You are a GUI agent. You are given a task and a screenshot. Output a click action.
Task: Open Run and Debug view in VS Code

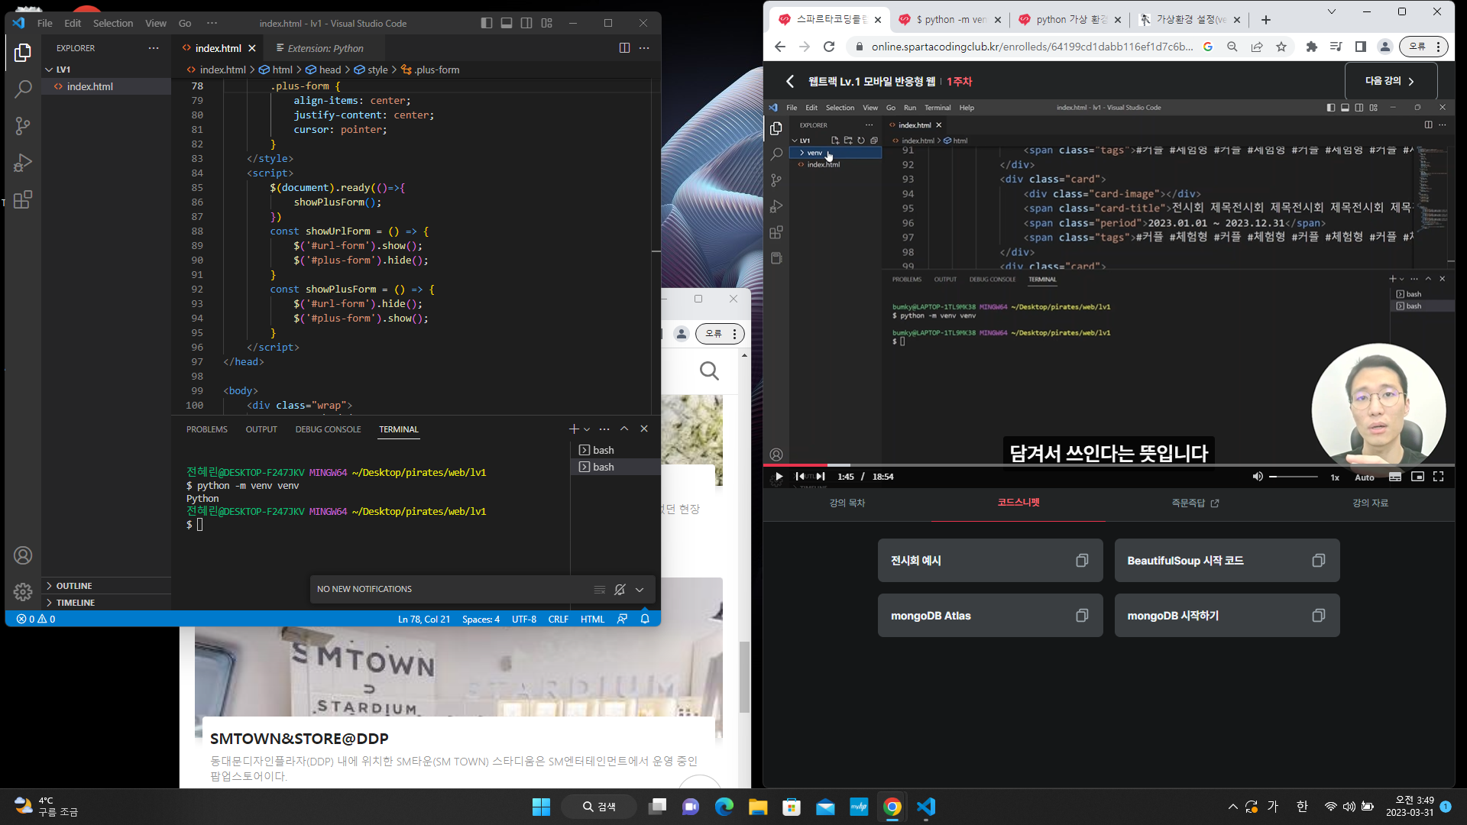point(23,163)
